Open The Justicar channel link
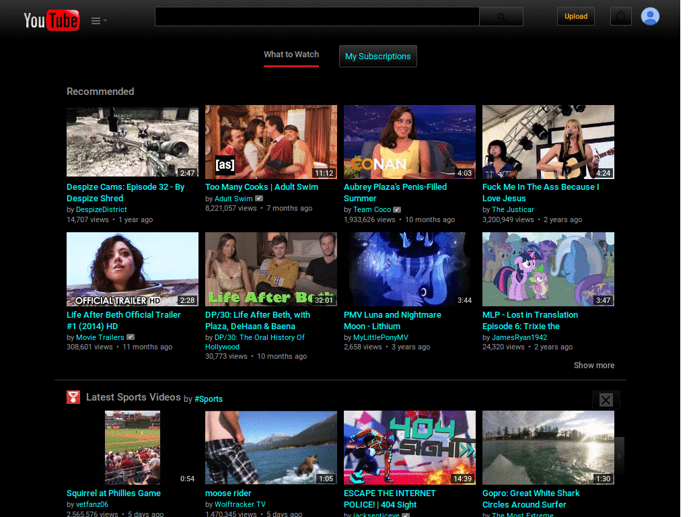 (x=513, y=210)
